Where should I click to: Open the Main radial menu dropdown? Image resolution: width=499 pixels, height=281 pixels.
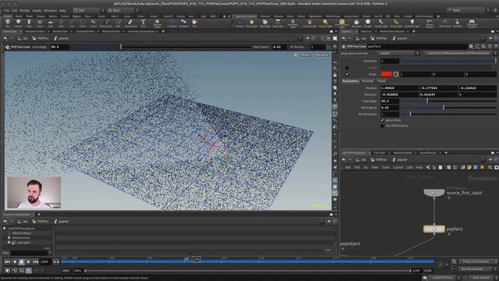coord(122,10)
